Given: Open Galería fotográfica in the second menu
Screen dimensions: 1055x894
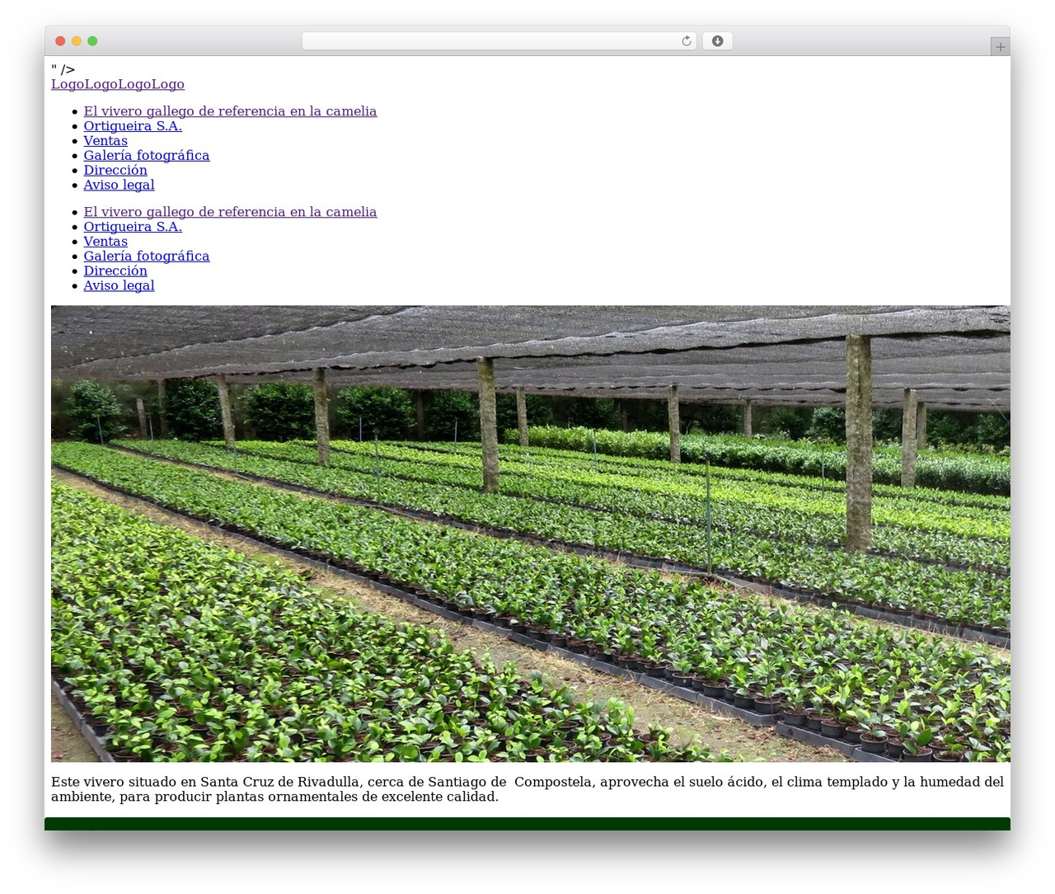Looking at the screenshot, I should point(147,256).
